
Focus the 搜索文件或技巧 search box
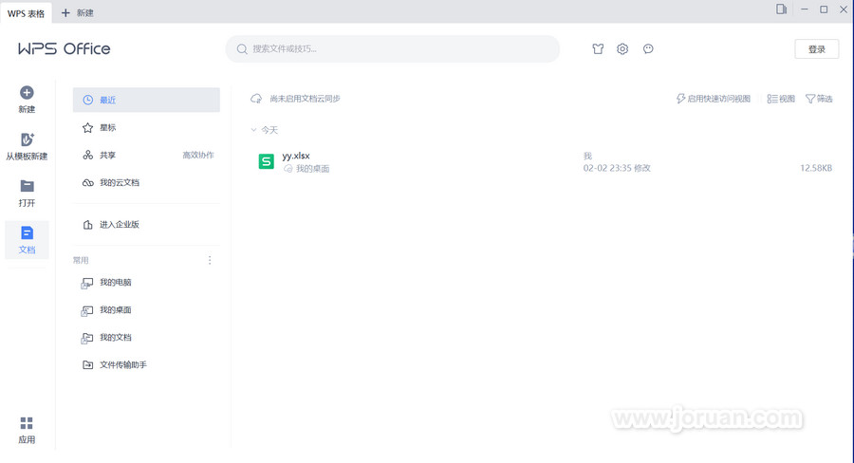click(x=393, y=49)
